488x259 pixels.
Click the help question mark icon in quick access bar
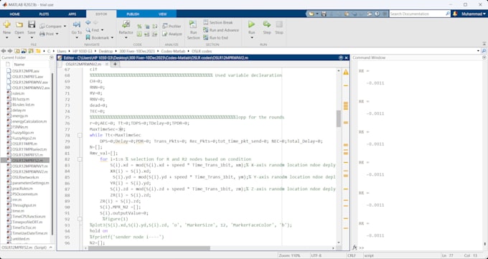[x=377, y=14]
